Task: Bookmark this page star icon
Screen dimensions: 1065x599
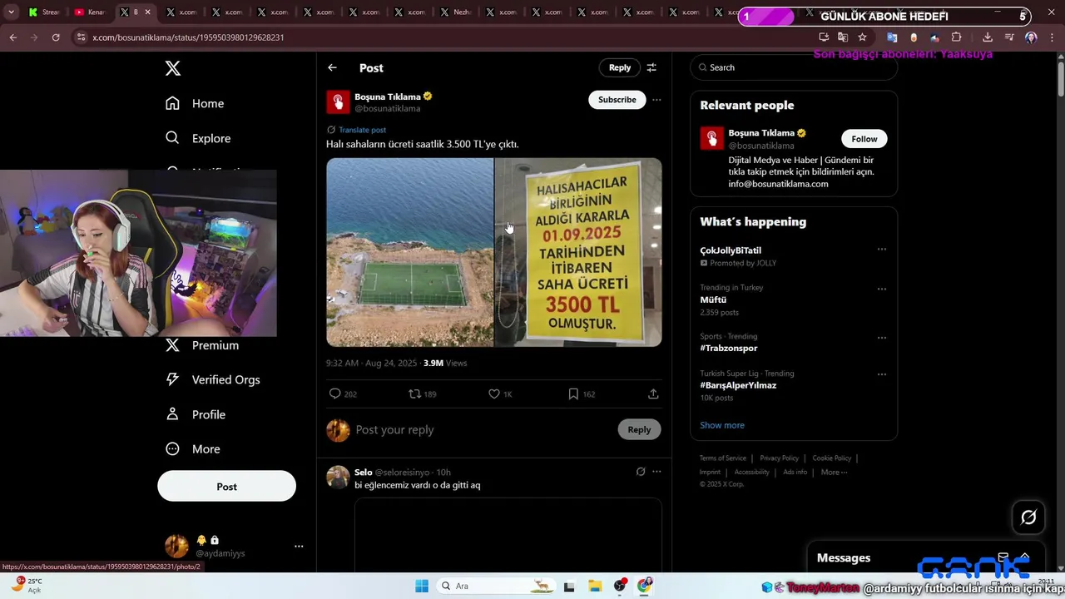Action: click(x=862, y=37)
